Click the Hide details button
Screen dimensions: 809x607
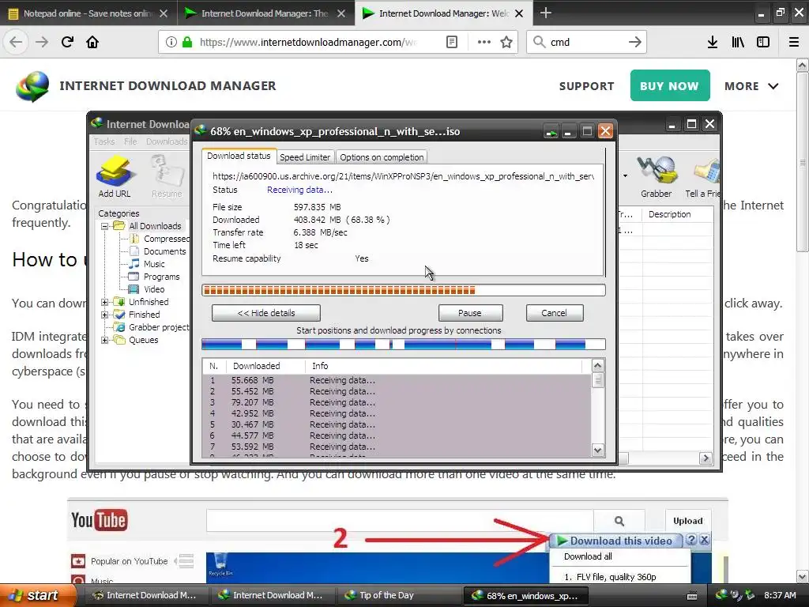tap(265, 313)
